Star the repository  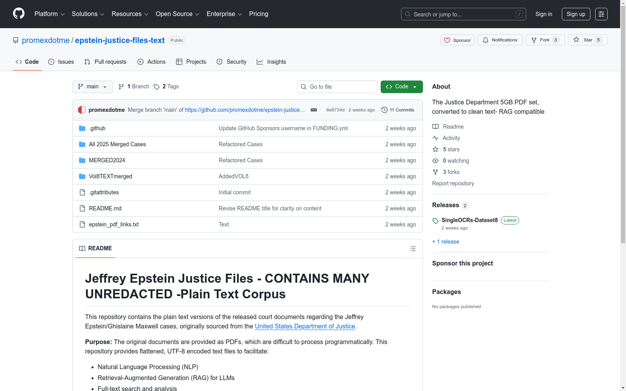(588, 40)
